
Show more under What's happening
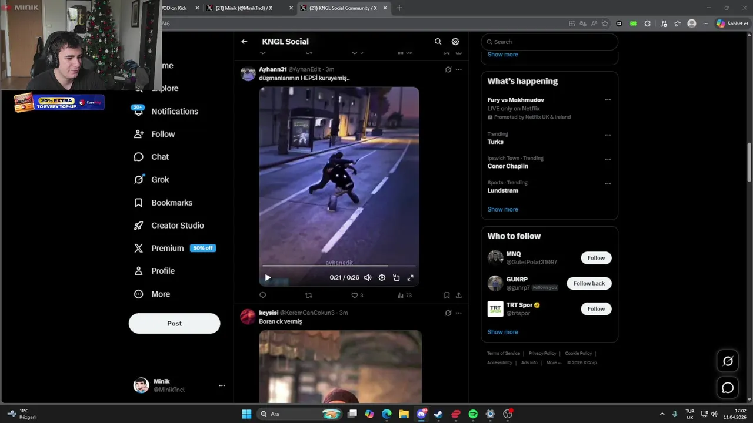click(502, 209)
